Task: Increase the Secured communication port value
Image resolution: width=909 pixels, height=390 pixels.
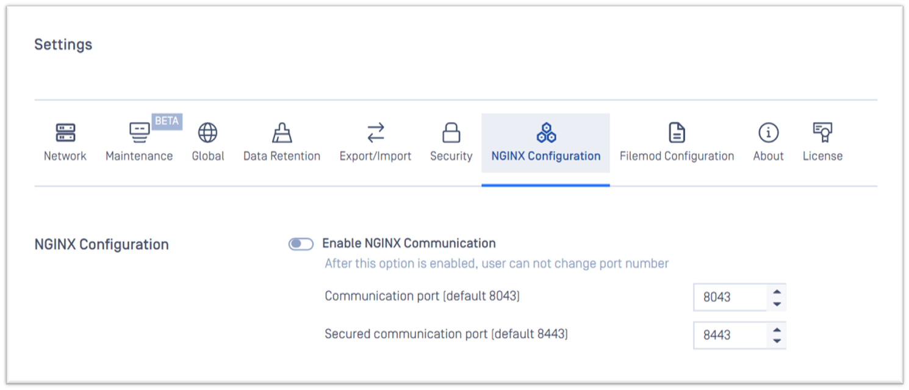Action: pyautogui.click(x=777, y=330)
